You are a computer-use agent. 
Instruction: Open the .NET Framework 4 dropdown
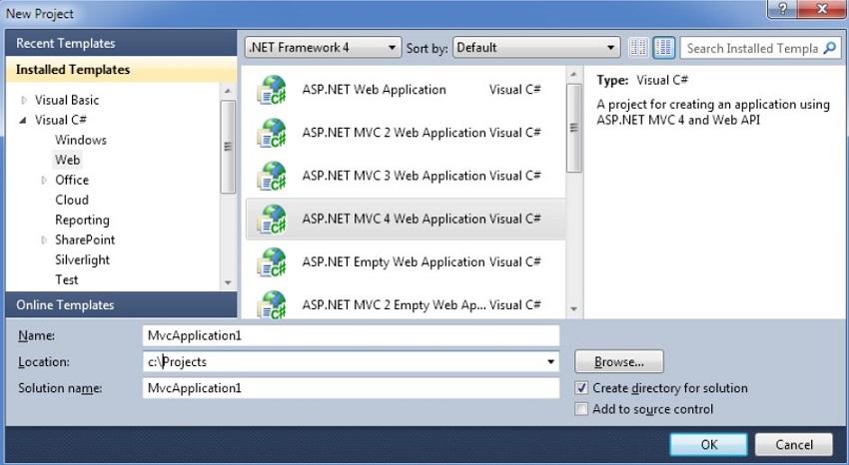tap(323, 48)
